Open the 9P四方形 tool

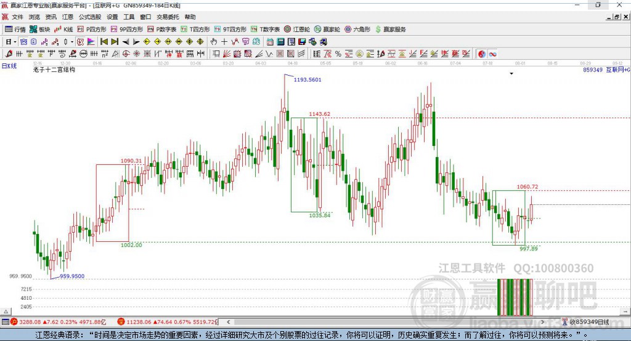tap(127, 30)
